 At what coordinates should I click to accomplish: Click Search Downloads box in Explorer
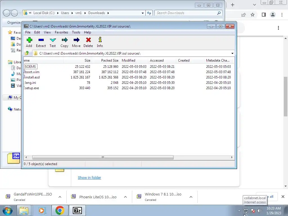(188, 13)
